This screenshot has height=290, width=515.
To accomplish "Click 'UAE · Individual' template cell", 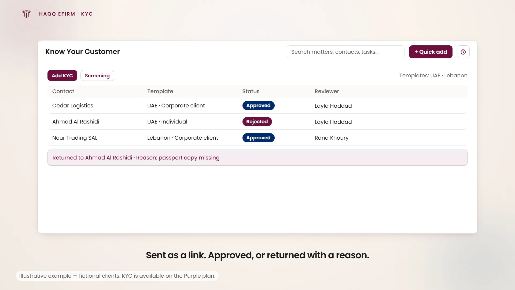I will tap(167, 122).
